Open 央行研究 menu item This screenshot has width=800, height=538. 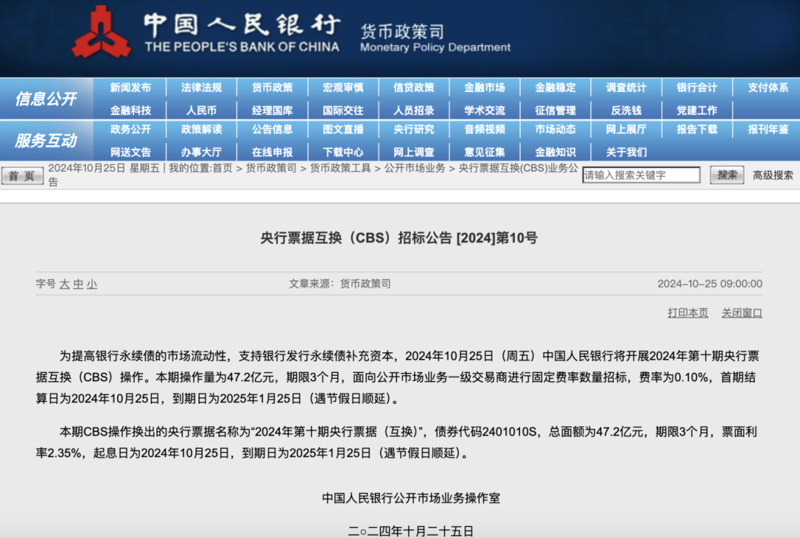[414, 130]
